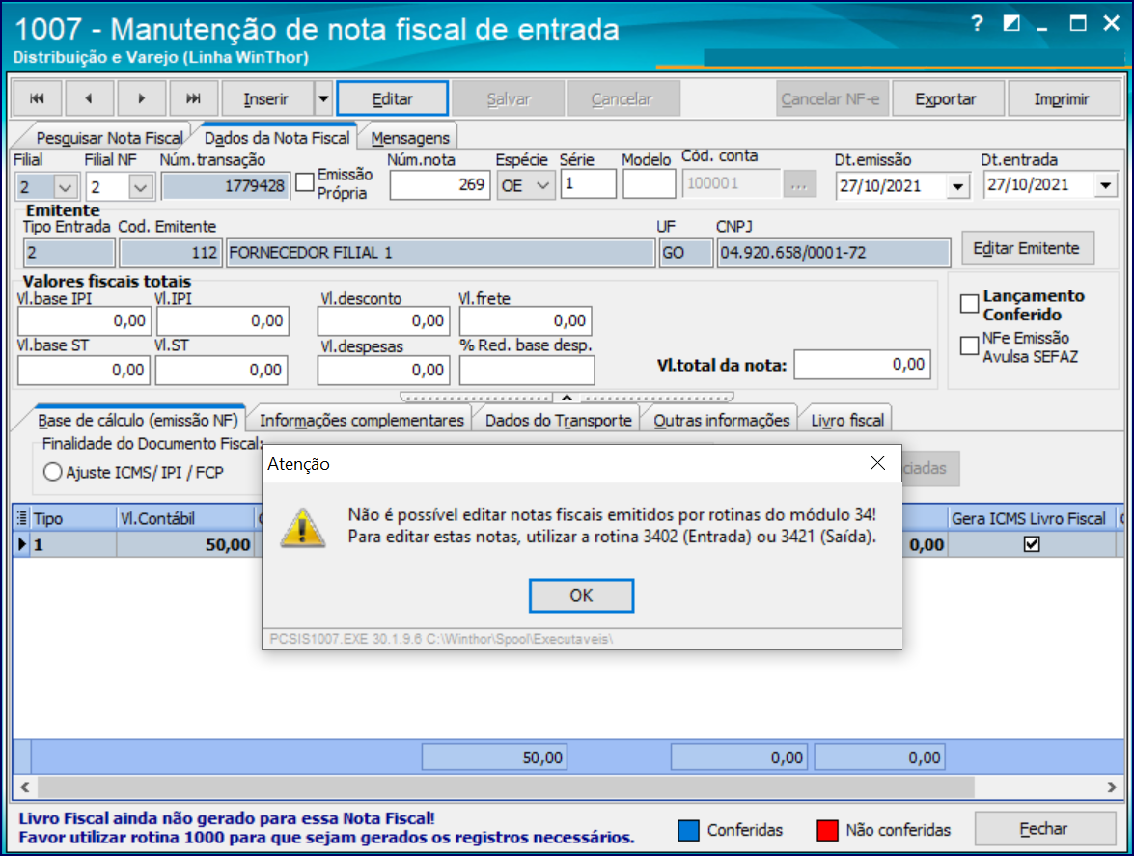1134x856 pixels.
Task: Click red Não conferidas color legend
Action: (x=827, y=830)
